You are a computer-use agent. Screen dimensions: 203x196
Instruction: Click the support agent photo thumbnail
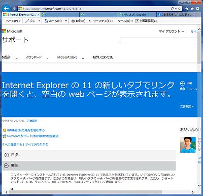coord(188,145)
